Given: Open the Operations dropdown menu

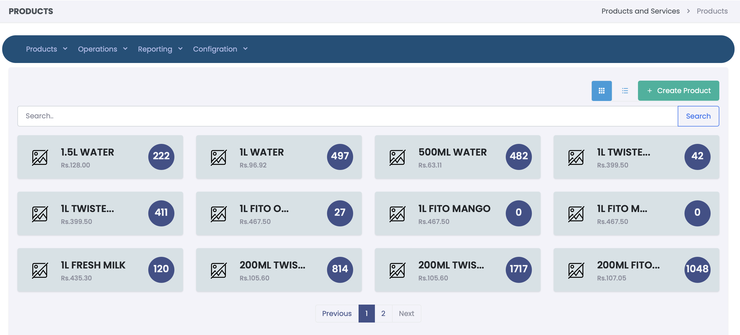Looking at the screenshot, I should click(x=103, y=49).
